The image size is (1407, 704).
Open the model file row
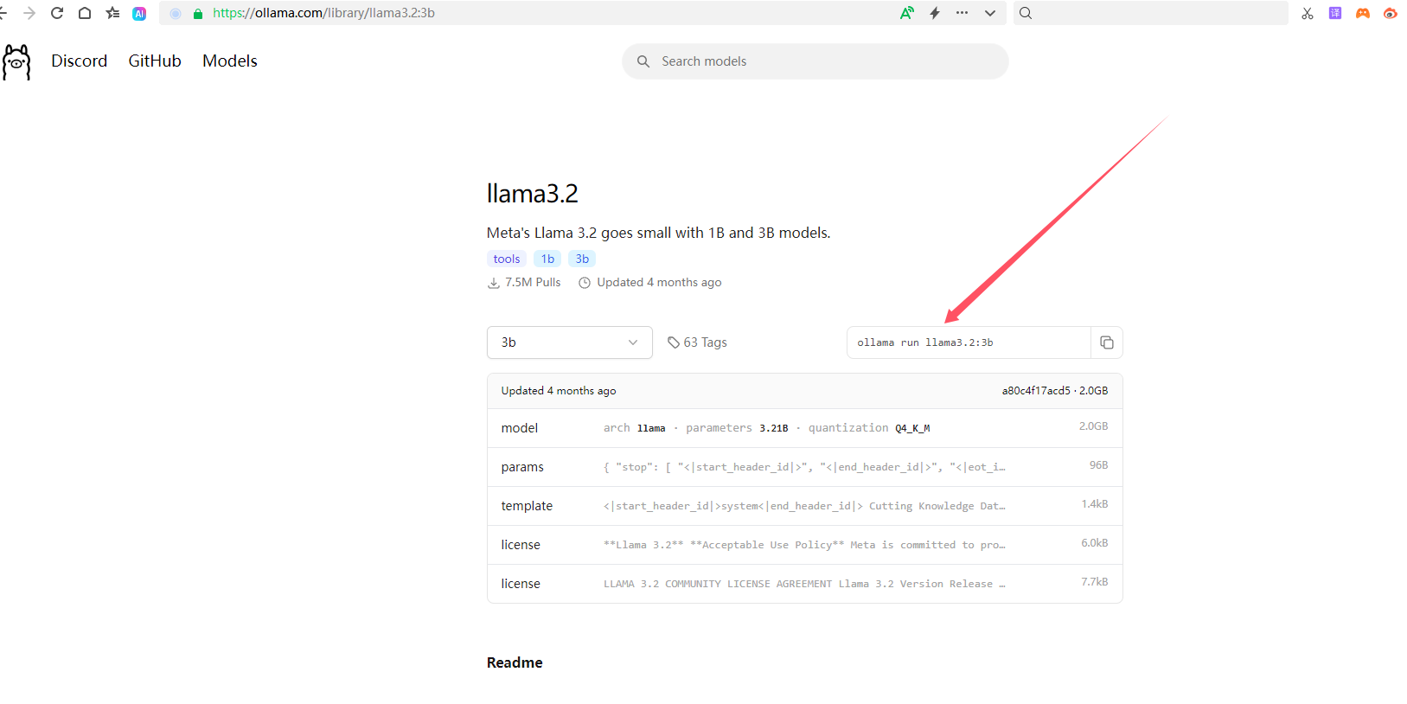[804, 428]
